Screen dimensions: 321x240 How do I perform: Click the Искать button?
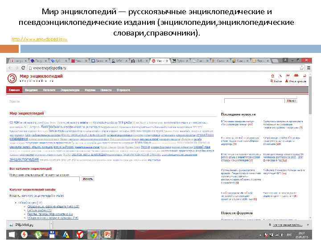point(88,179)
